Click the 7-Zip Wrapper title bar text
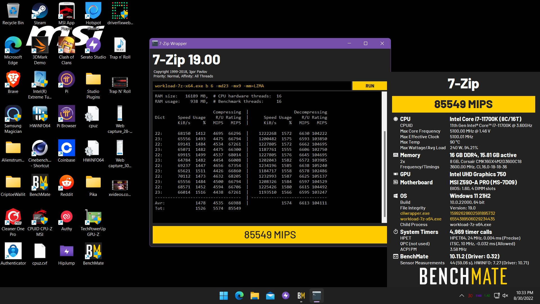 (173, 44)
